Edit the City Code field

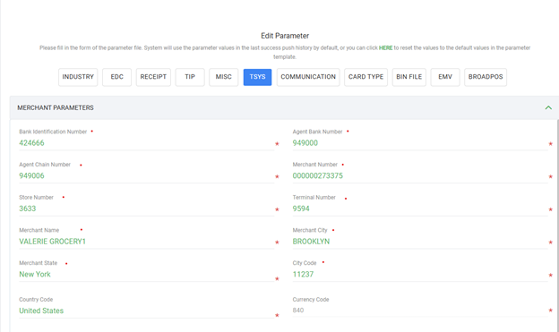420,275
